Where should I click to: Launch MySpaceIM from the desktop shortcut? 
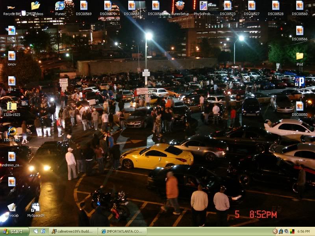35,207
